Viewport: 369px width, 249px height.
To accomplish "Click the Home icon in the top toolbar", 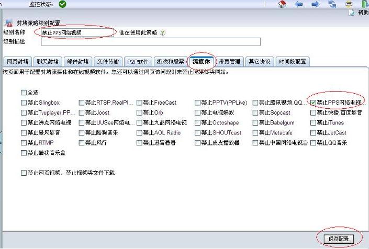I will 283,4.
